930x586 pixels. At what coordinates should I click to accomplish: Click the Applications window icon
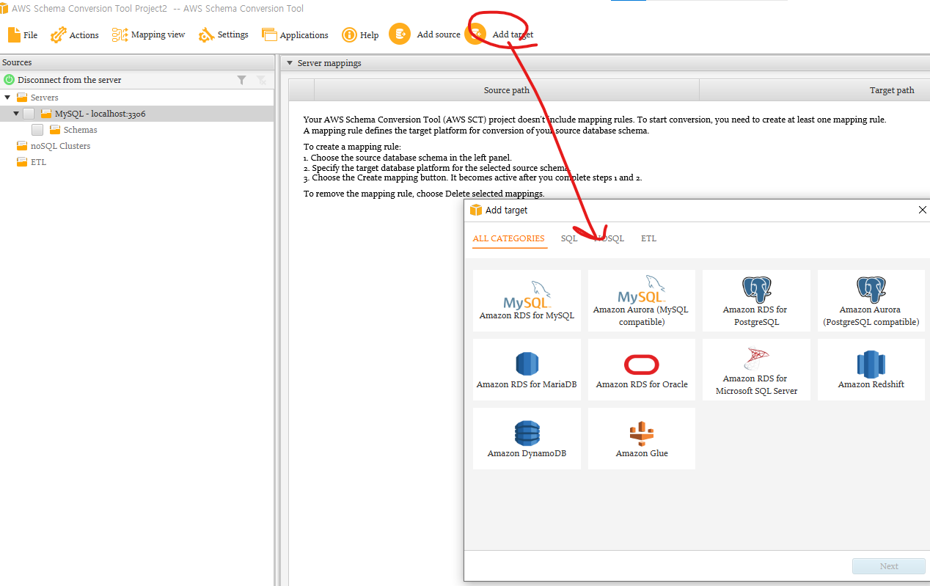pos(269,34)
